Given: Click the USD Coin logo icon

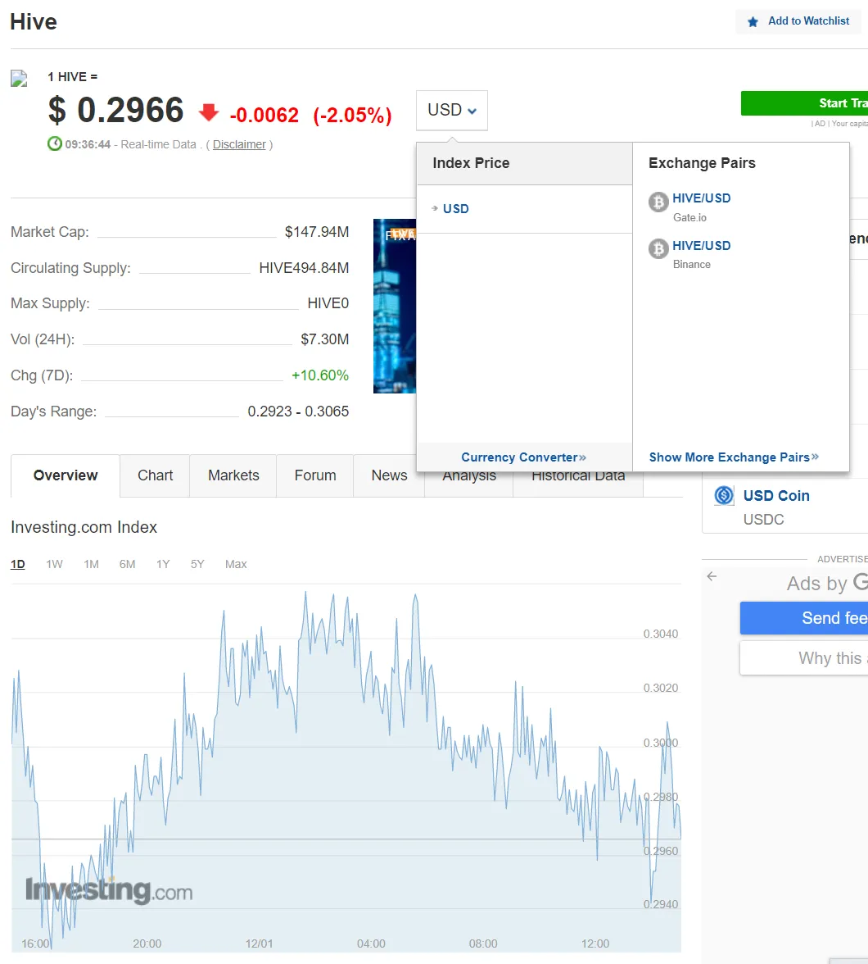Looking at the screenshot, I should click(724, 495).
